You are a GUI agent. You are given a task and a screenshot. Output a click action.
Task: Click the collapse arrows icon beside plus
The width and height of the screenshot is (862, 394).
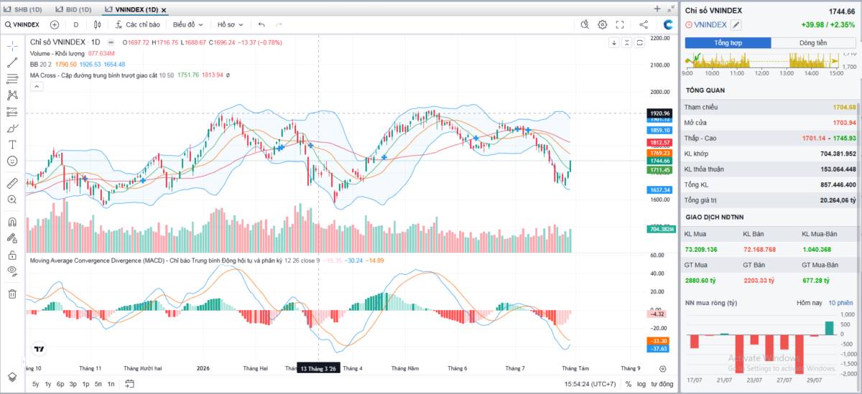pos(669,9)
